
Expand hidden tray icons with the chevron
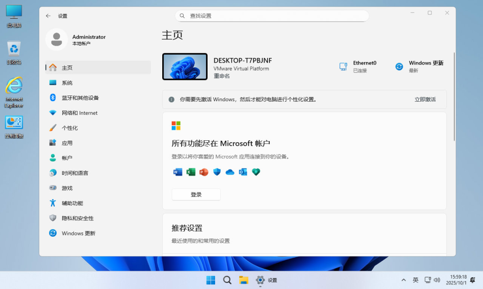pyautogui.click(x=404, y=280)
